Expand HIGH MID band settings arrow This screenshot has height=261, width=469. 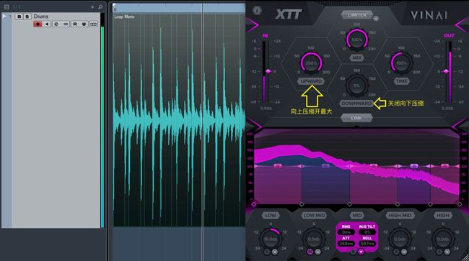(404, 252)
